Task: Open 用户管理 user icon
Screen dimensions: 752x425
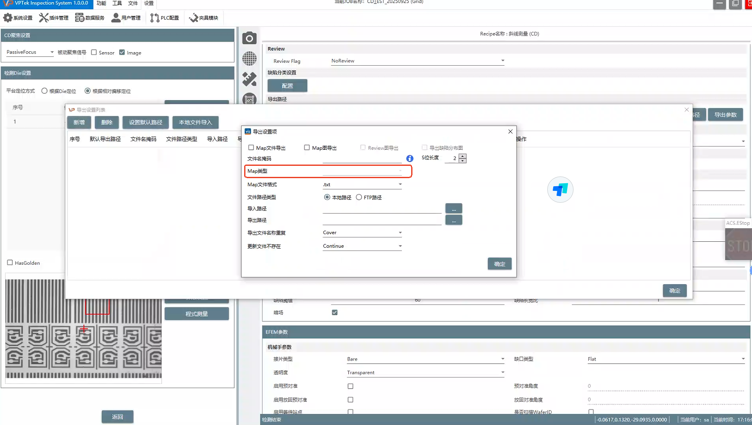Action: 116,18
